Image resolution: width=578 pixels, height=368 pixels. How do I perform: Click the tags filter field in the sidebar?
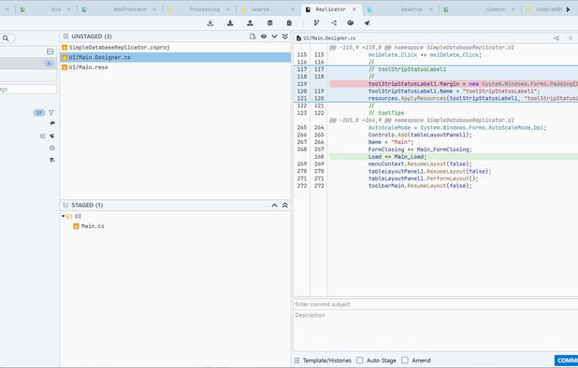(28, 89)
